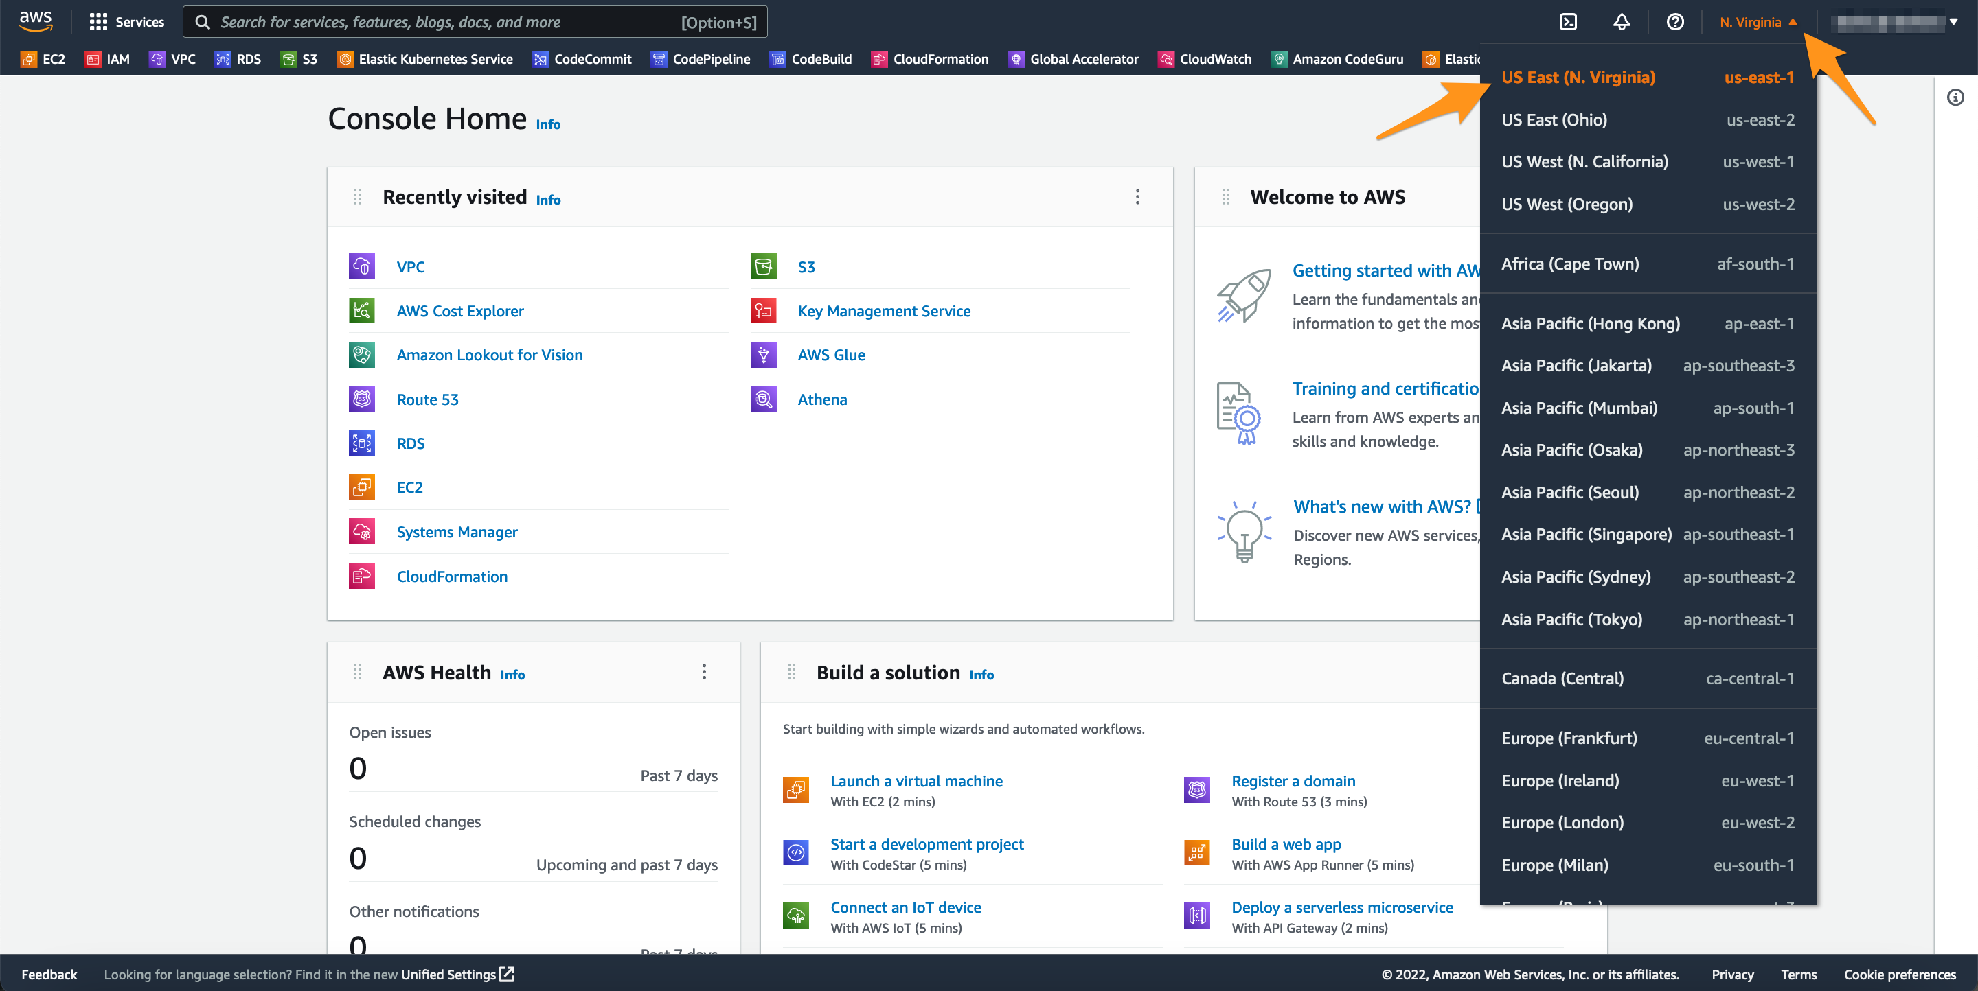Open the Recently visited widget options menu
The width and height of the screenshot is (1978, 991).
pos(1137,197)
